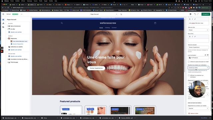Apply bold in the Sous-titre editor
The image size is (213, 120).
(190, 37)
